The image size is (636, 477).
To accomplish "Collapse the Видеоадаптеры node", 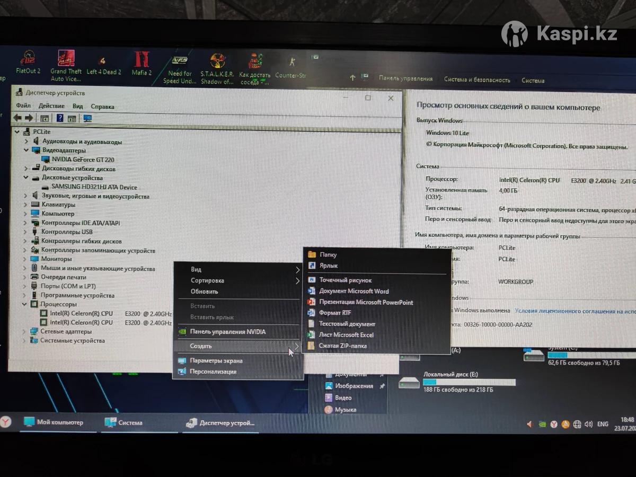I will click(x=26, y=150).
